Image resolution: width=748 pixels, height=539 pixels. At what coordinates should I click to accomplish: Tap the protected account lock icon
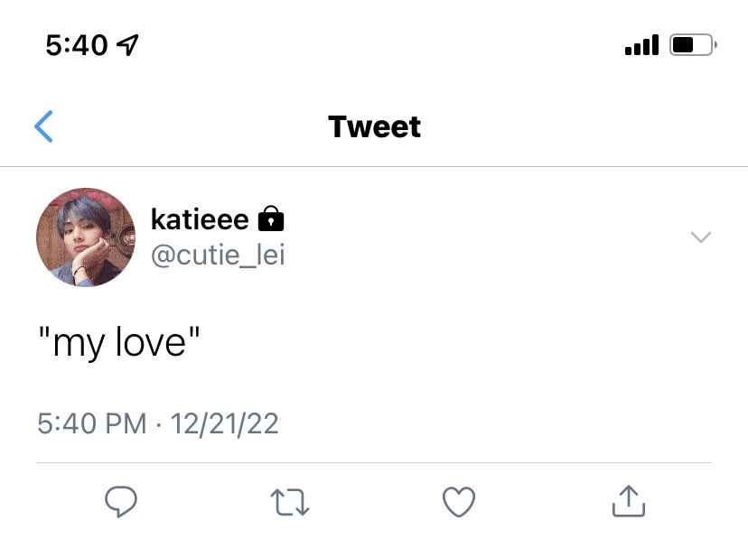[271, 218]
